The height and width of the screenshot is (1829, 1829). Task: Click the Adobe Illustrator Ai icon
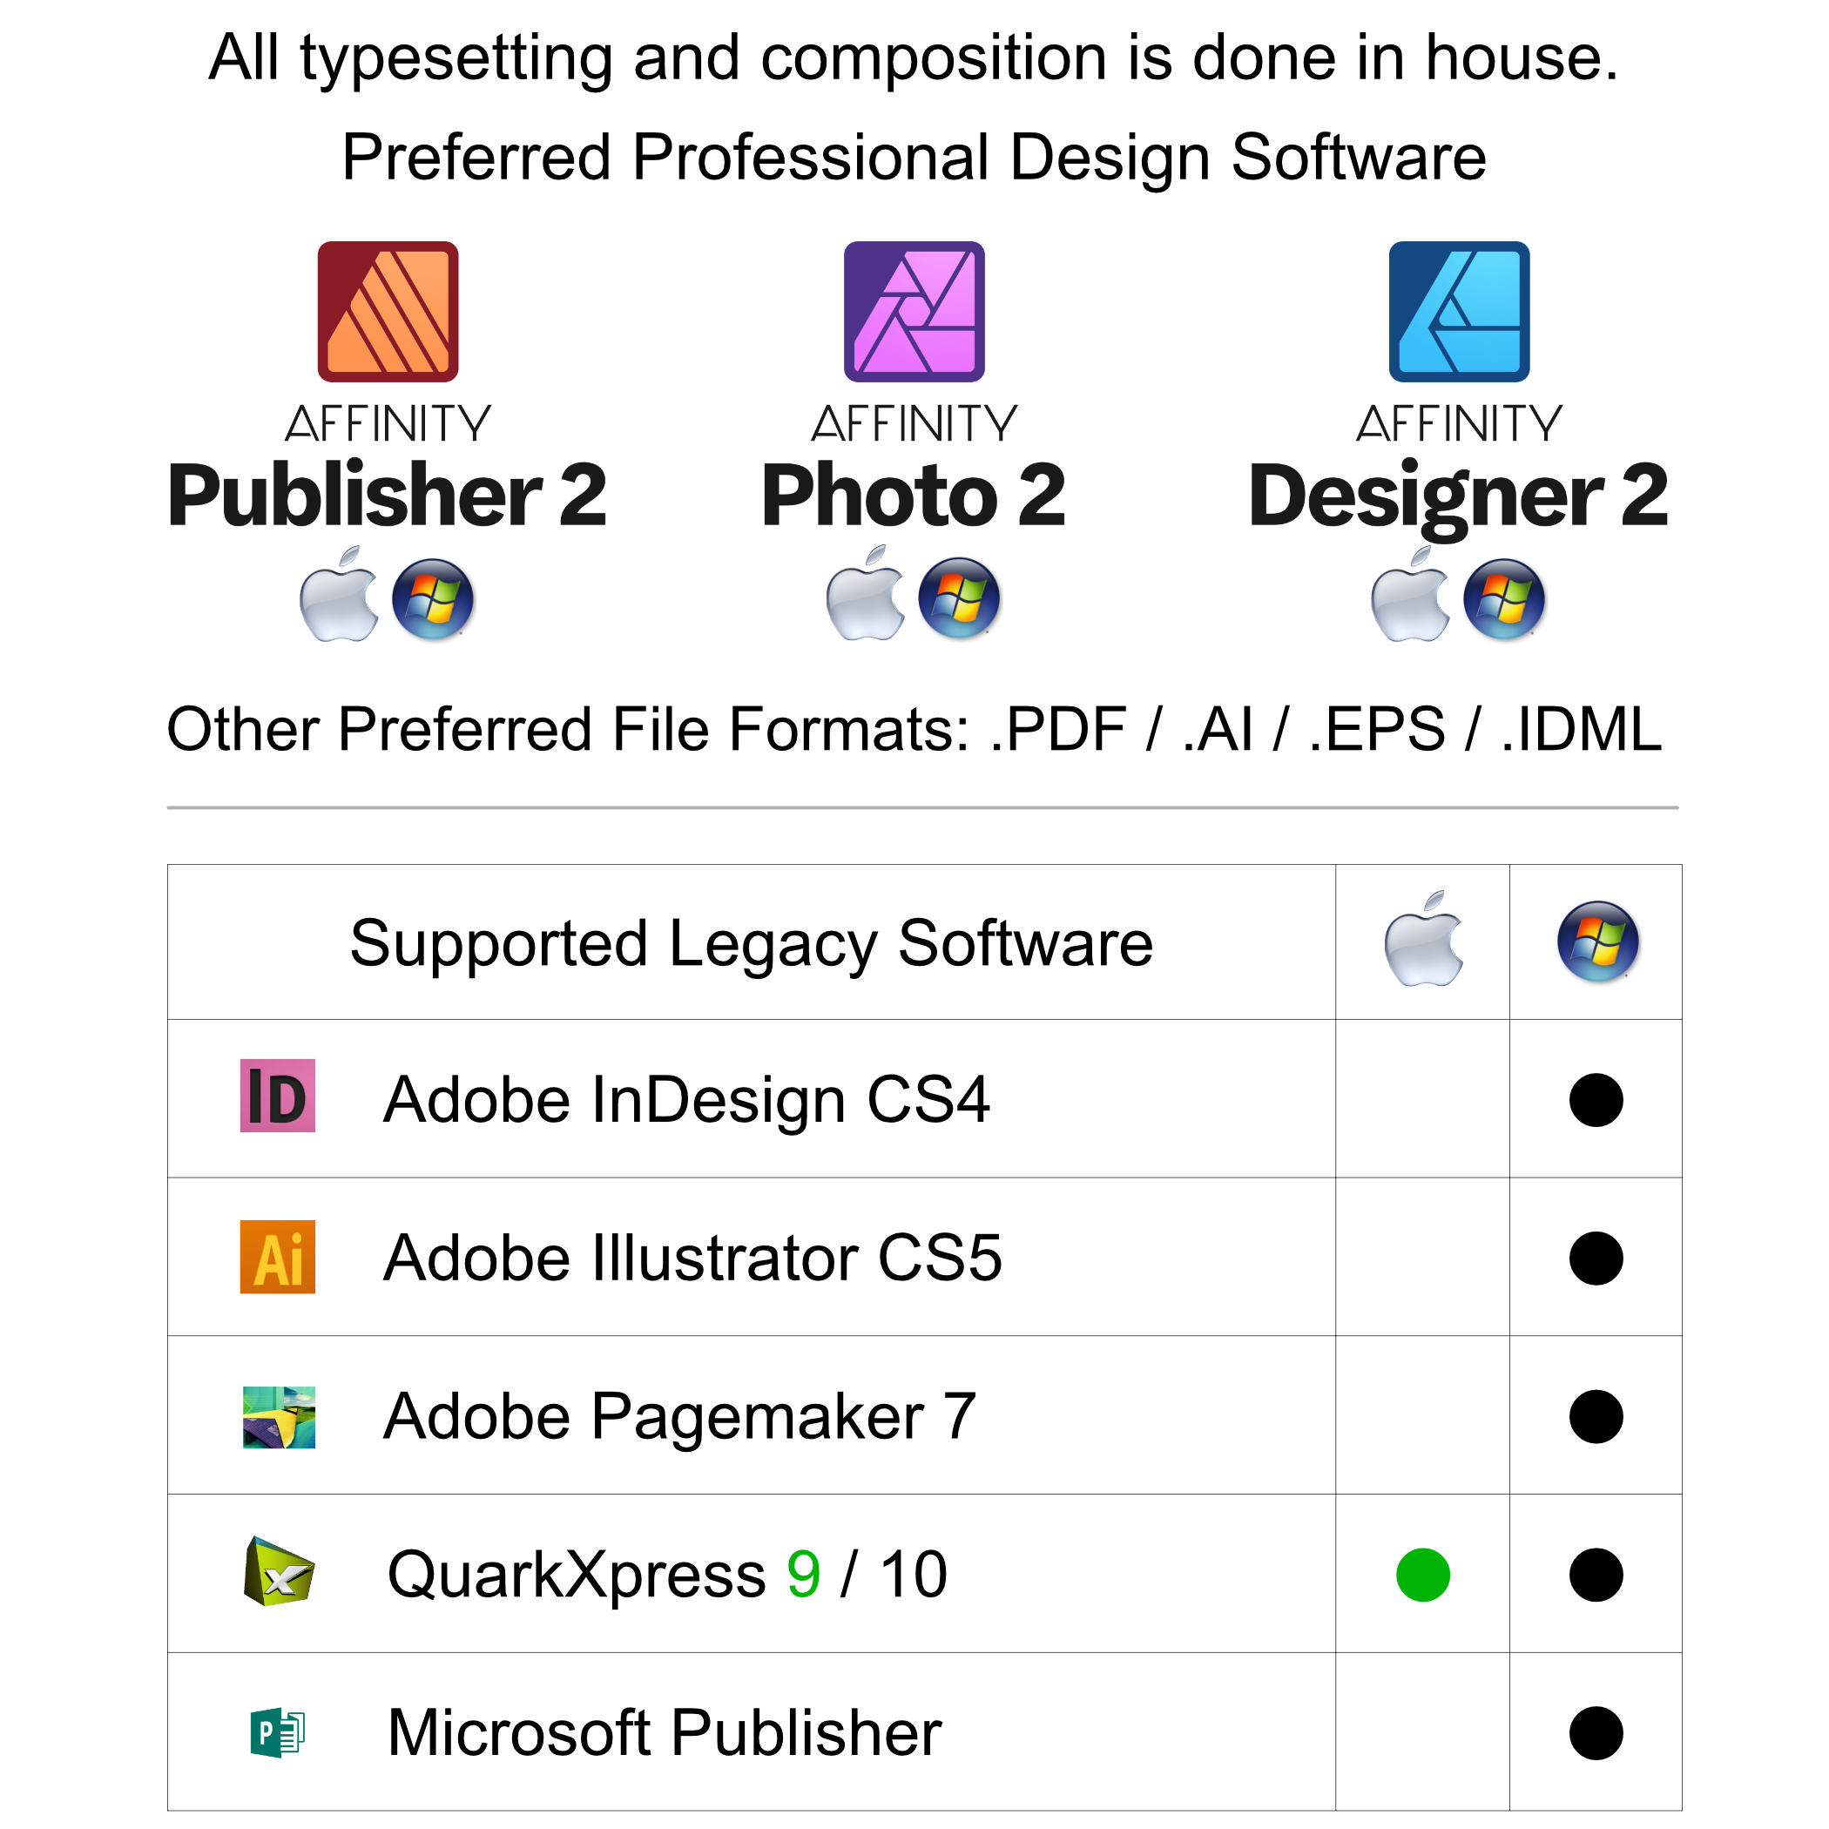pyautogui.click(x=277, y=1256)
